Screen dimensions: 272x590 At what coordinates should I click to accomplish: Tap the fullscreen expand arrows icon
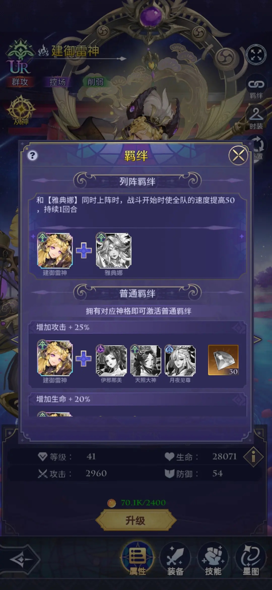pos(256,54)
